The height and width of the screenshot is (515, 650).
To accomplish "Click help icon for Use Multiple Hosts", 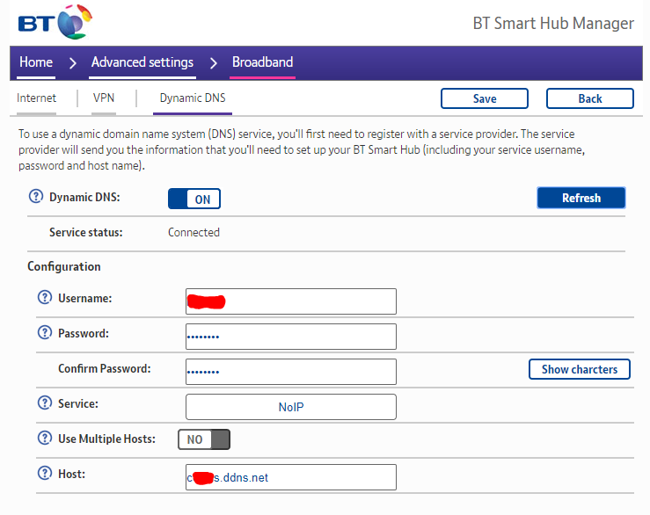I will coord(45,438).
